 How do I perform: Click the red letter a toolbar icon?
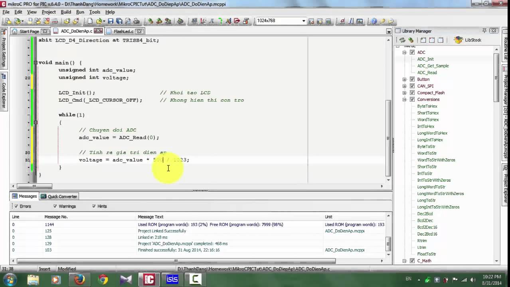click(342, 21)
